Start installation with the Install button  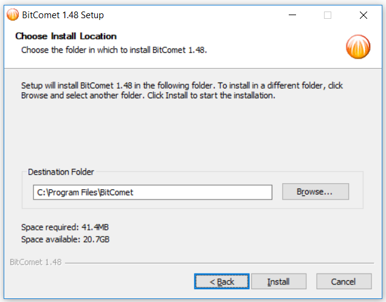coord(278,281)
